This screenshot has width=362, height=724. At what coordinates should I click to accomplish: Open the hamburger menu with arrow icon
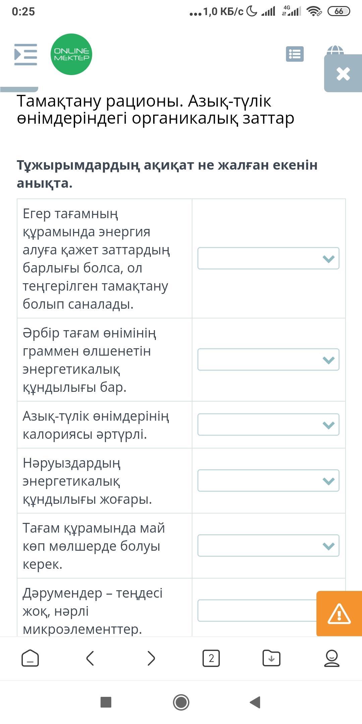(25, 54)
